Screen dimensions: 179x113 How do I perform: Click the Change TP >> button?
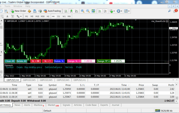click(x=104, y=61)
